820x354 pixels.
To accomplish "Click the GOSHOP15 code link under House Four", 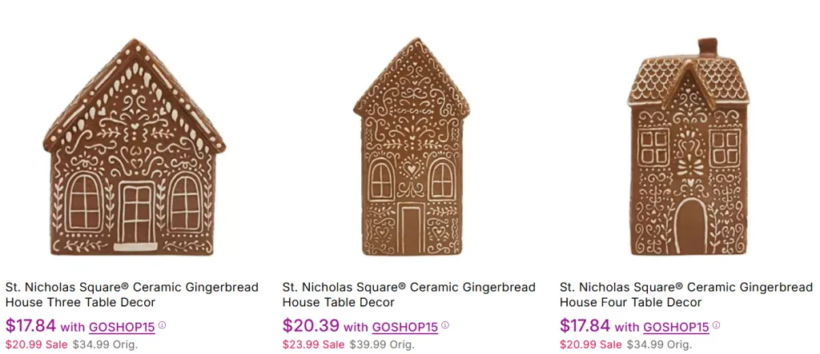I will click(x=677, y=327).
